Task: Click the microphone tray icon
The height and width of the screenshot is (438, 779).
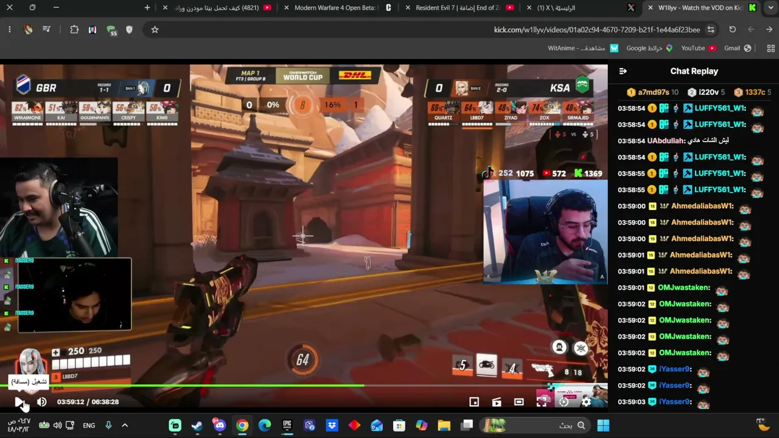Action: tap(108, 425)
